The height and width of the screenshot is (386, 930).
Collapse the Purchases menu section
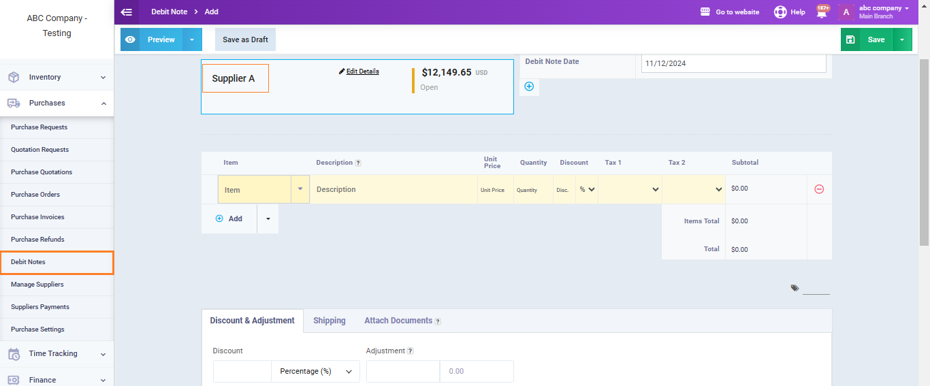point(103,103)
